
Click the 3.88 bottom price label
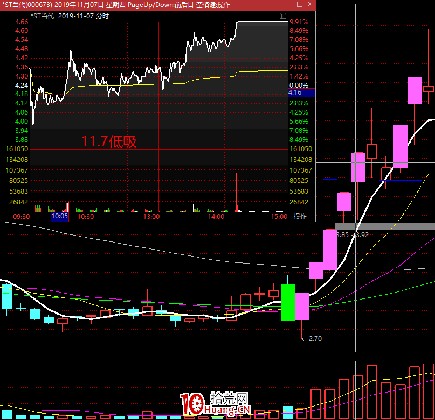pyautogui.click(x=22, y=139)
